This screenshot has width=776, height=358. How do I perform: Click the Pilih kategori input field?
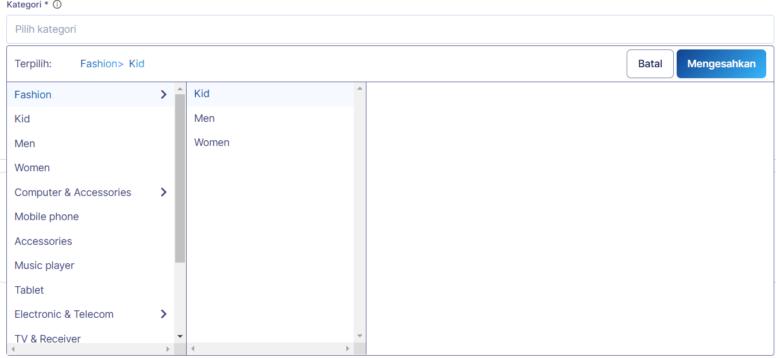(389, 29)
